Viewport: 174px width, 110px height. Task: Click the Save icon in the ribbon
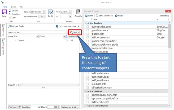4,13
